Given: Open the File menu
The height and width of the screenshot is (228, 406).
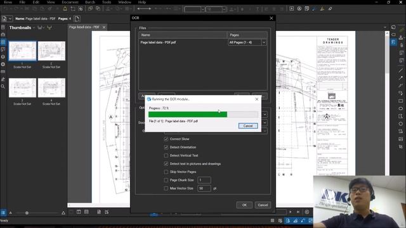Looking at the screenshot, I should click(x=22, y=2).
